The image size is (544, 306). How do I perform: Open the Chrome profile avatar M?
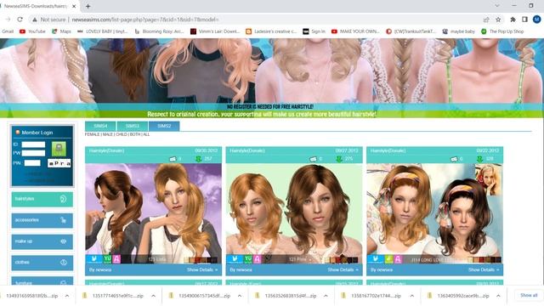[536, 20]
